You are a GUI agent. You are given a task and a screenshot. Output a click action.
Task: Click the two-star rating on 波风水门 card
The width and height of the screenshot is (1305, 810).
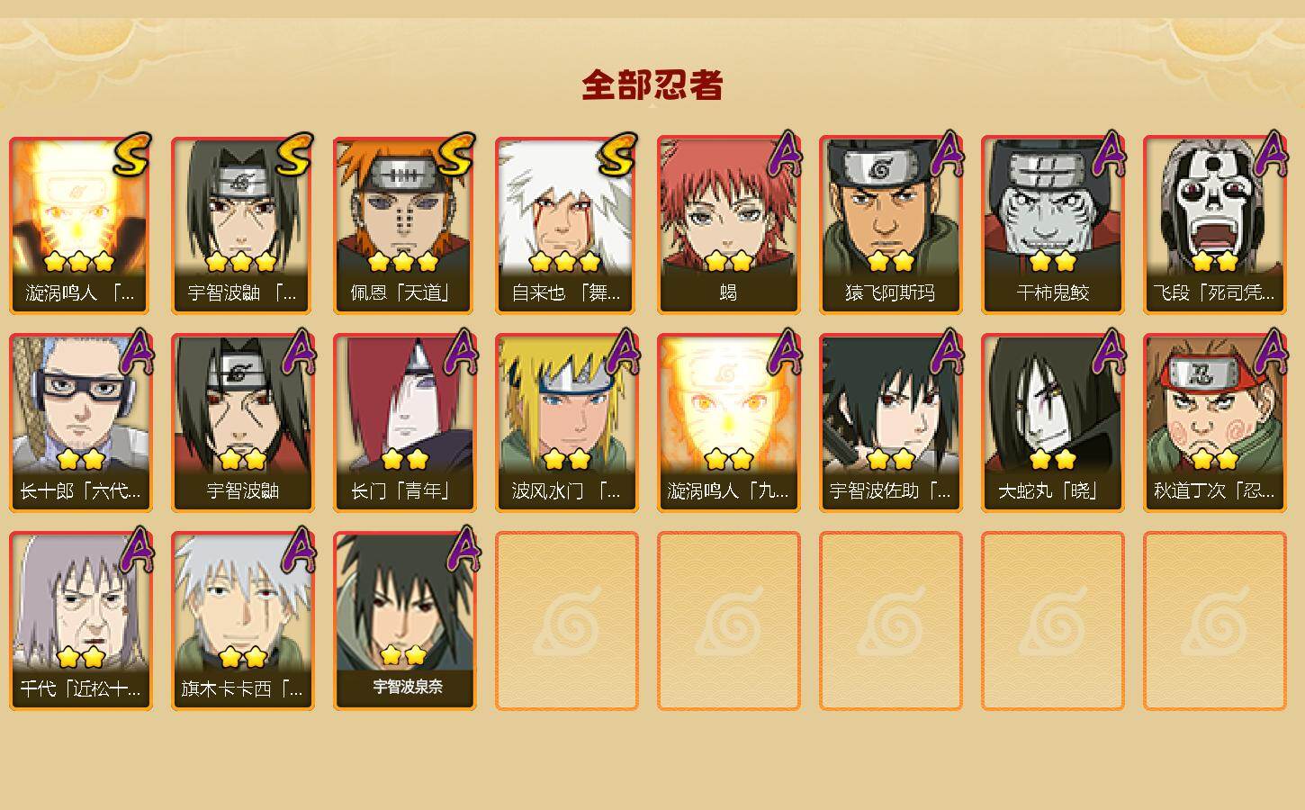566,460
